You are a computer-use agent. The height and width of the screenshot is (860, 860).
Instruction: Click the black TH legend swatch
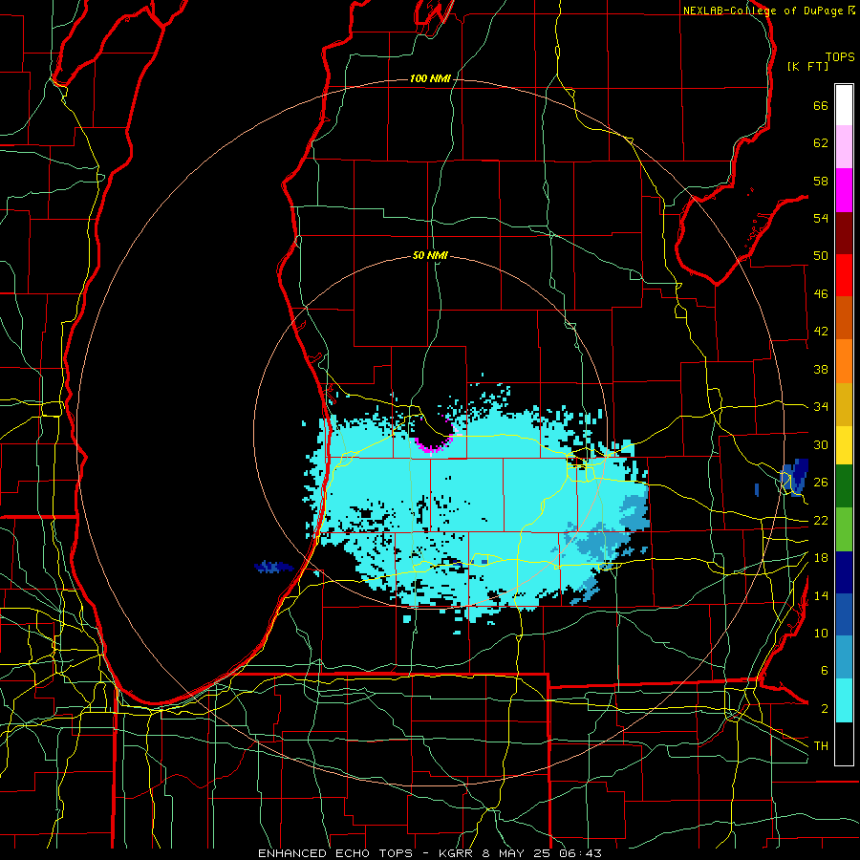pyautogui.click(x=844, y=743)
